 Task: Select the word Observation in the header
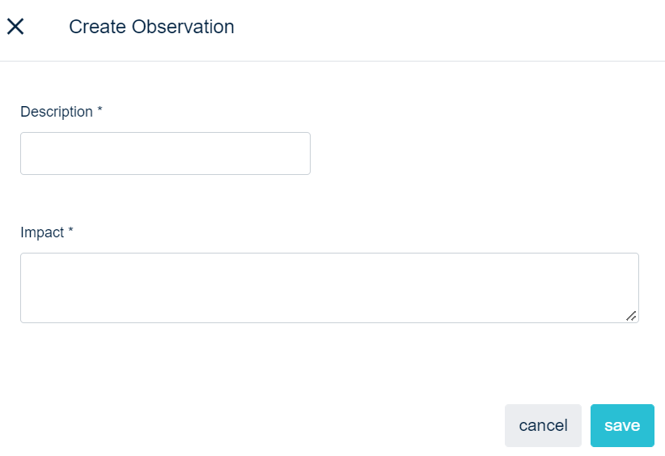click(x=183, y=27)
